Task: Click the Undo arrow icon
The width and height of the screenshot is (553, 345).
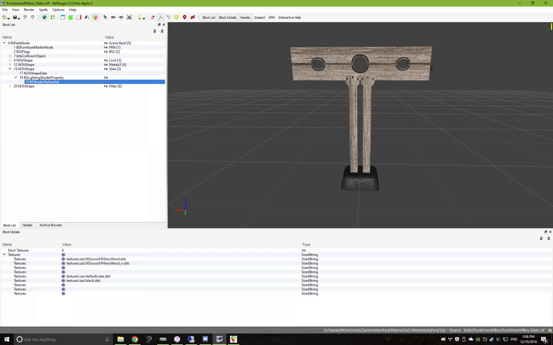Action: coord(25,17)
